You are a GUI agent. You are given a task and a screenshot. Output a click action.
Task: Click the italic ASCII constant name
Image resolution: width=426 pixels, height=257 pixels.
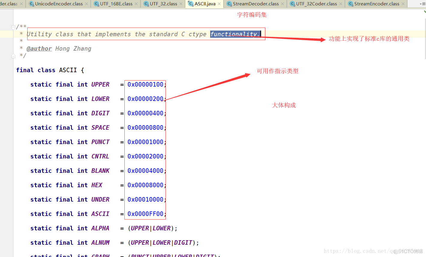[100, 214]
